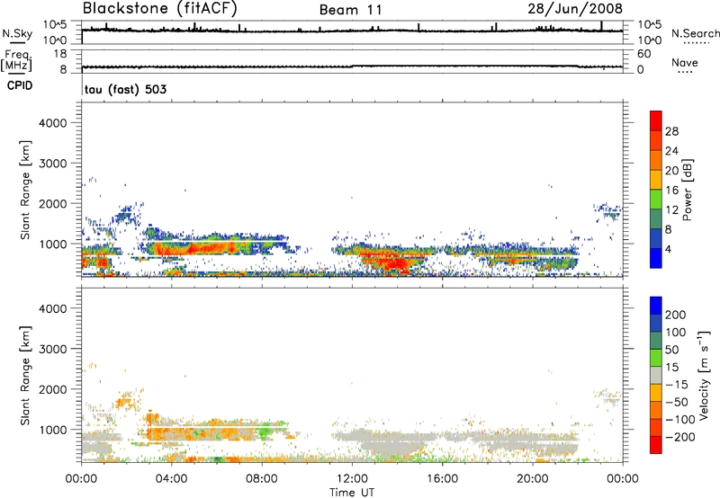Screen dimensions: 720x498
Task: Click the gray segment of the velocity color bar
Action: [x=656, y=376]
